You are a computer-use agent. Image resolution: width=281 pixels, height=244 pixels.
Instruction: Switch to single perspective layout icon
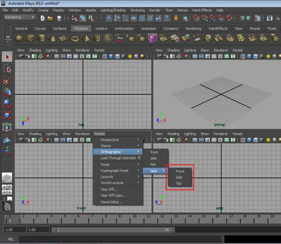(7, 177)
